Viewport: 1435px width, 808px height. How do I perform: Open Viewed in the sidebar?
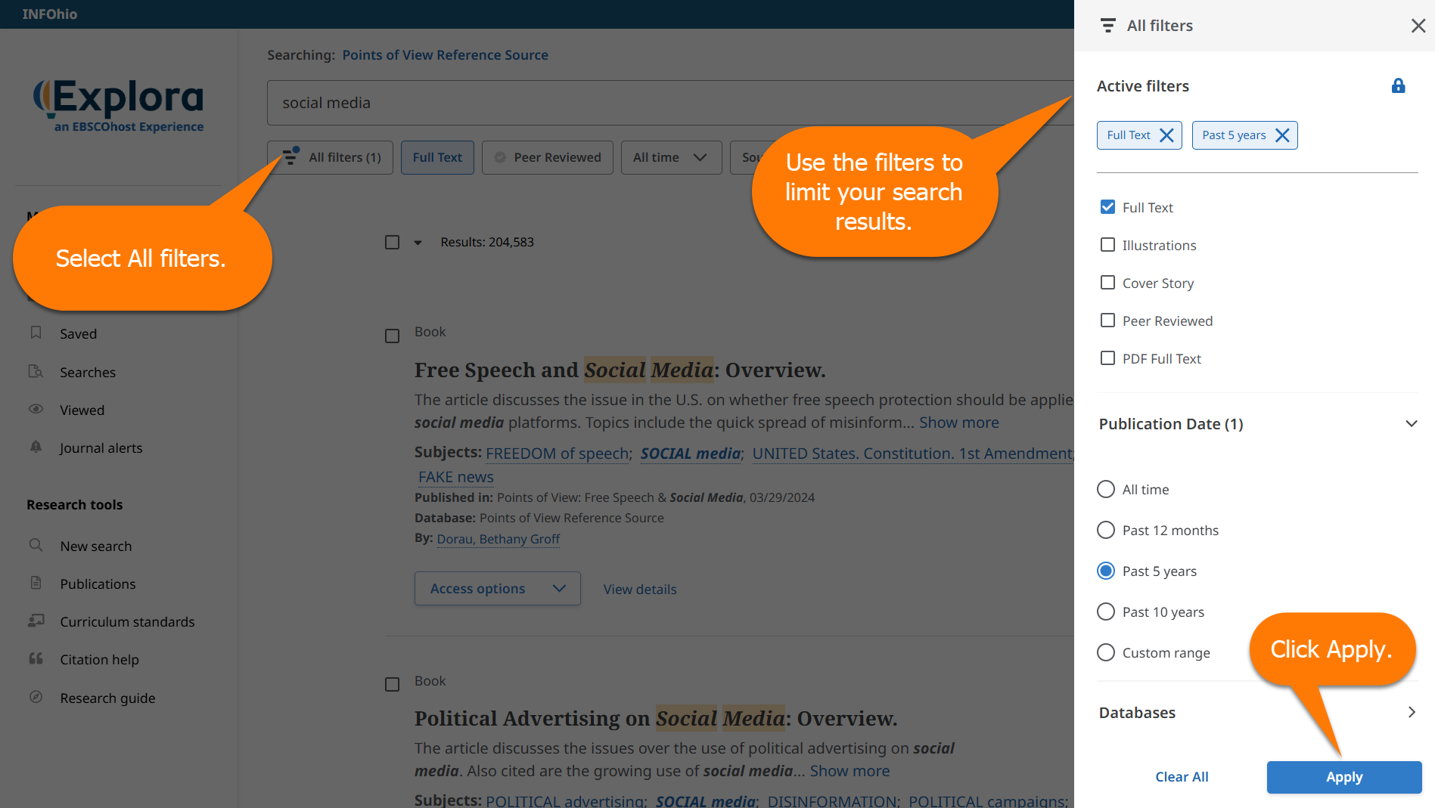click(x=82, y=410)
